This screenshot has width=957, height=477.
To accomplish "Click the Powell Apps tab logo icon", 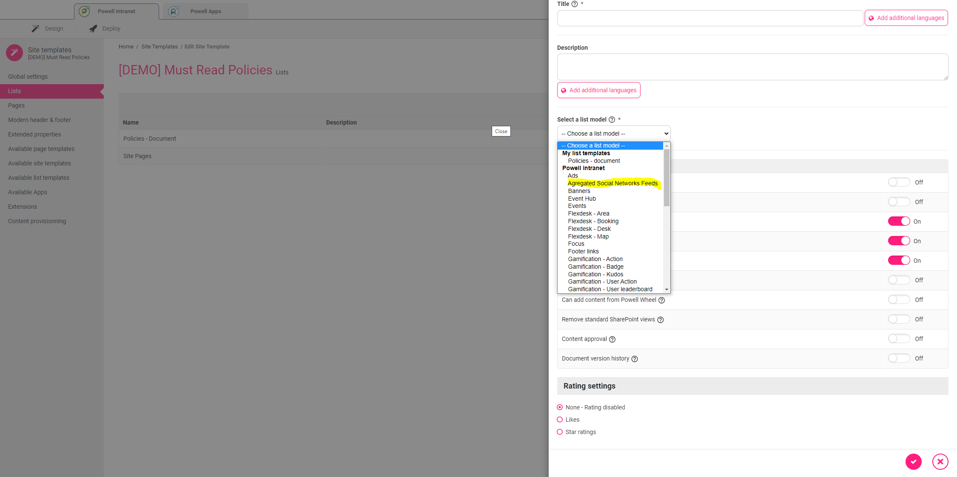I will pyautogui.click(x=174, y=11).
